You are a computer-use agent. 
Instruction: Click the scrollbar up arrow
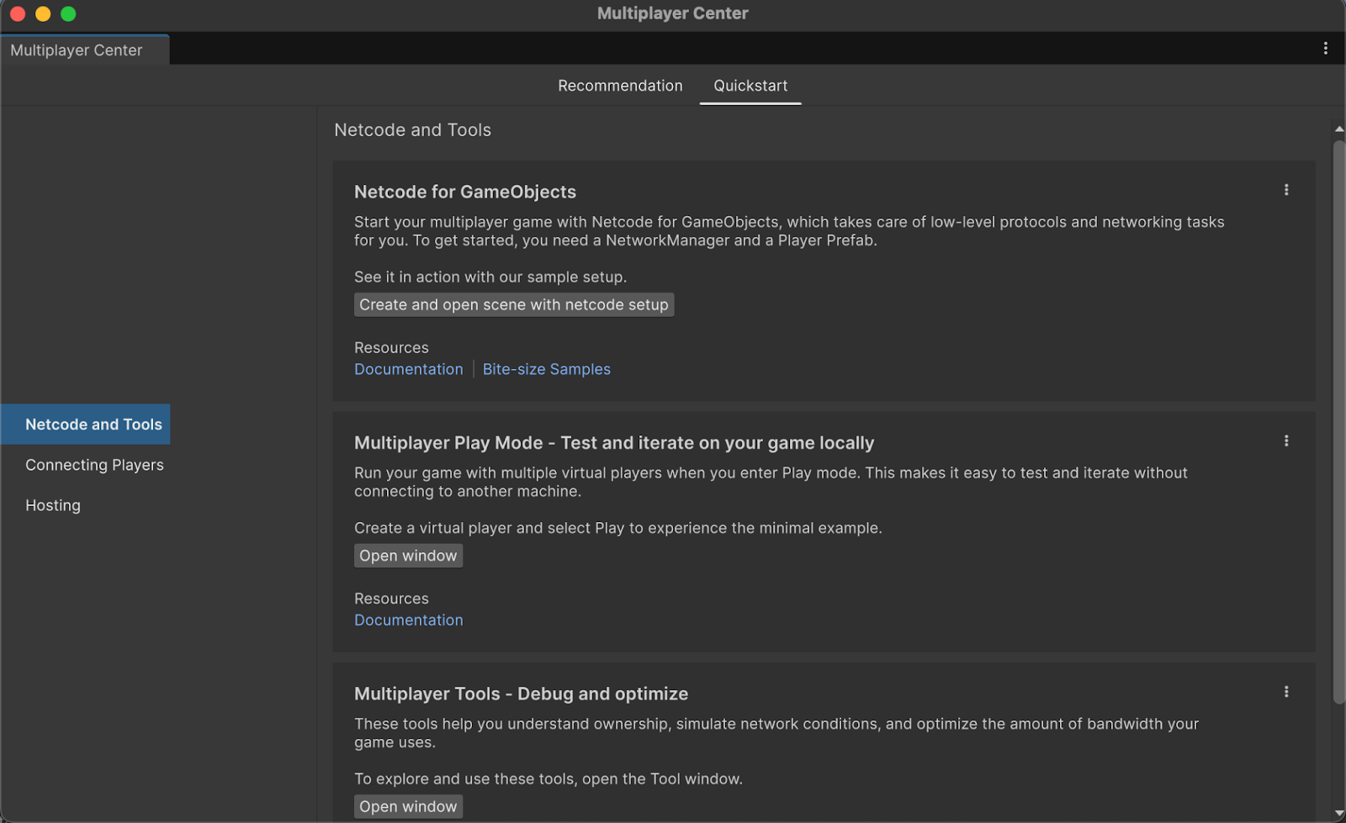click(x=1339, y=129)
